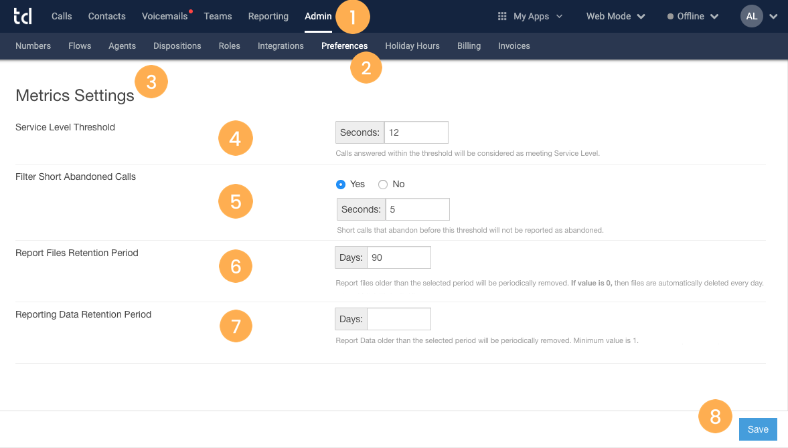The width and height of the screenshot is (788, 448).
Task: Click the AL profile avatar
Action: pos(751,15)
